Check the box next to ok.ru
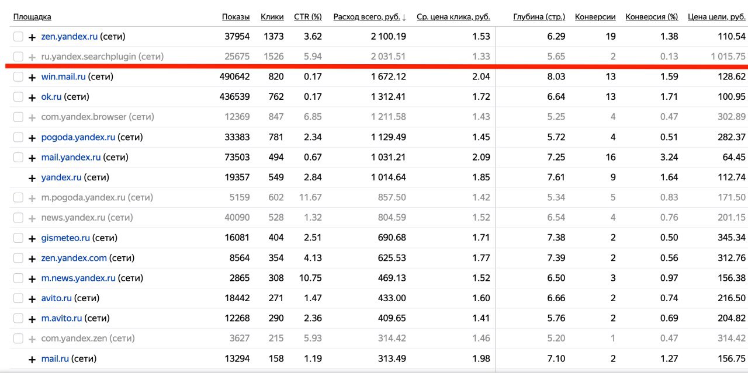748x373 pixels. [18, 97]
